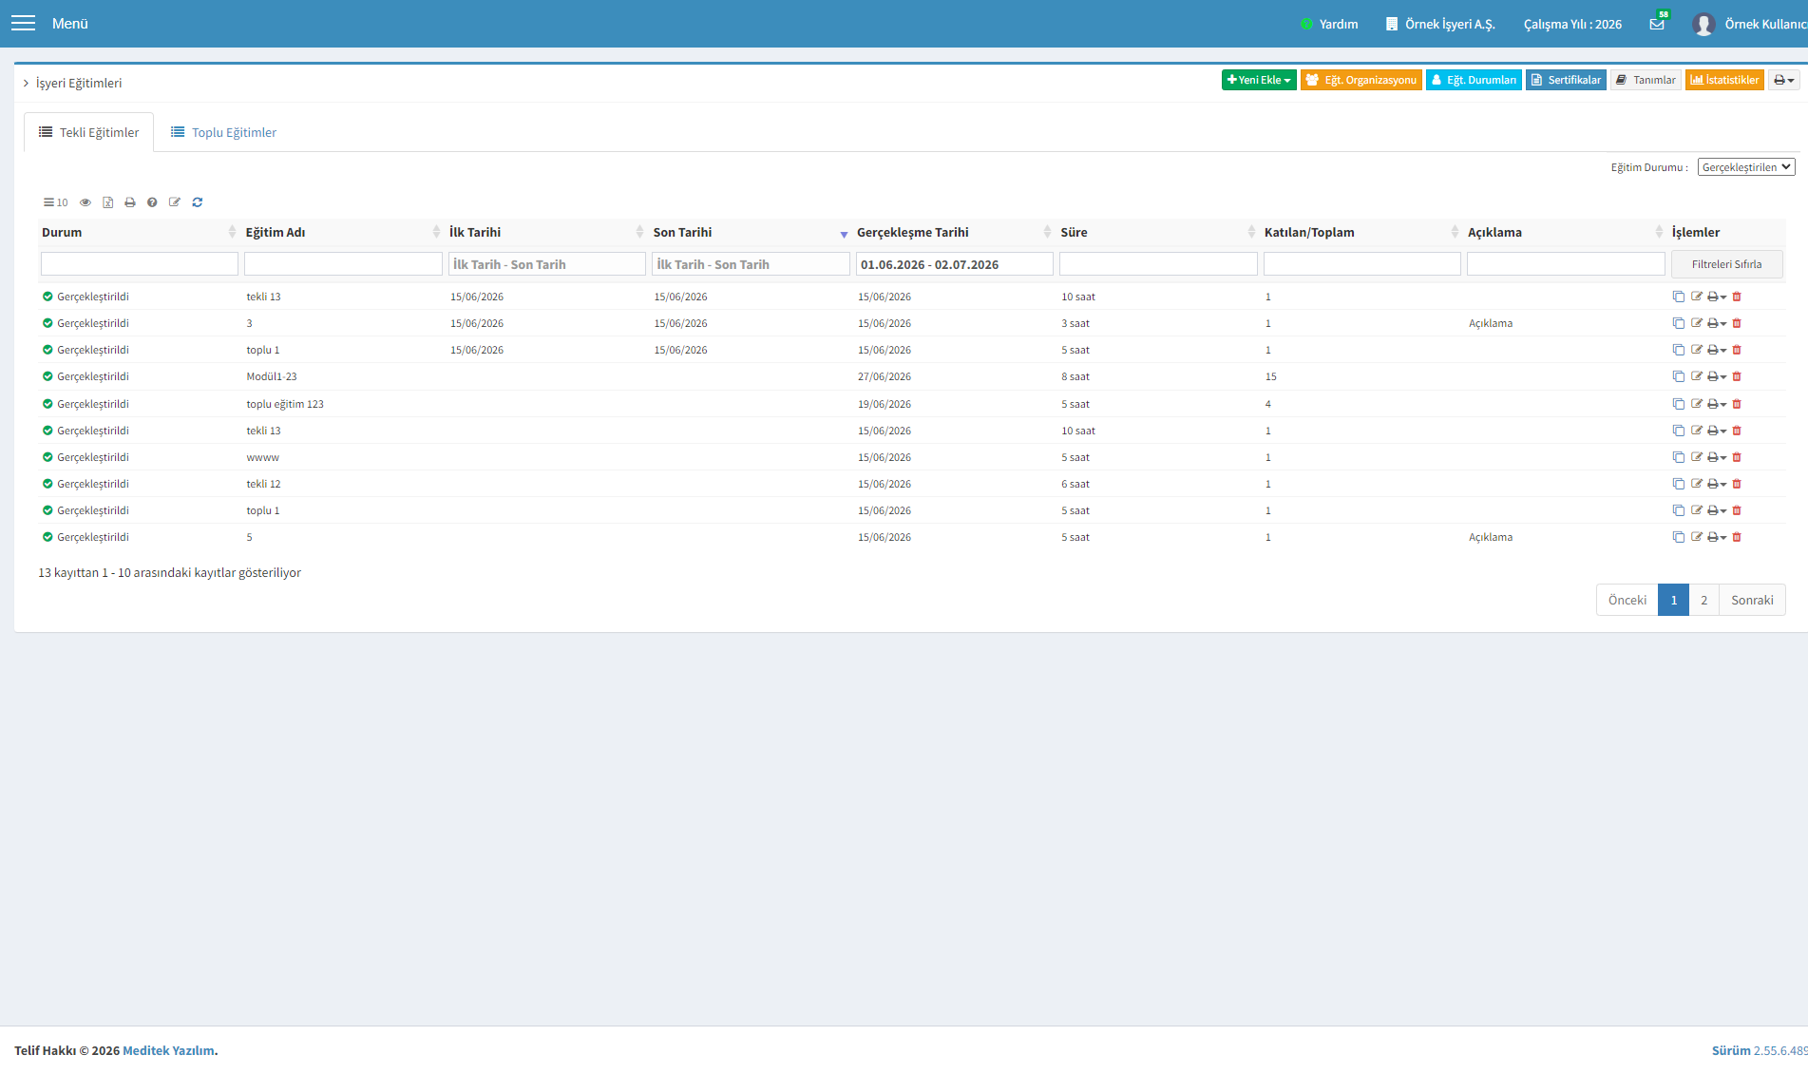1808x1074 pixels.
Task: Sort by the Durum column header
Action: pyautogui.click(x=138, y=232)
